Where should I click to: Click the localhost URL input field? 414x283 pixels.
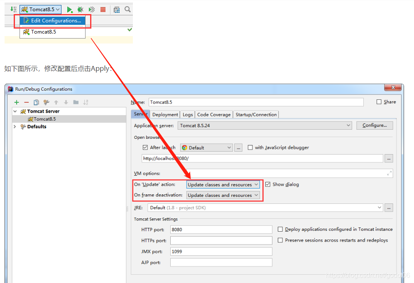click(262, 158)
